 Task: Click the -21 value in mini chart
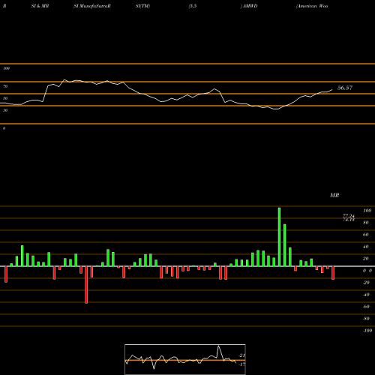pyautogui.click(x=242, y=355)
